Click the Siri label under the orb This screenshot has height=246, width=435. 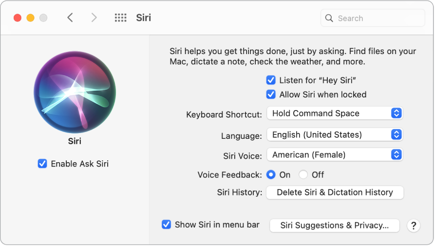75,141
